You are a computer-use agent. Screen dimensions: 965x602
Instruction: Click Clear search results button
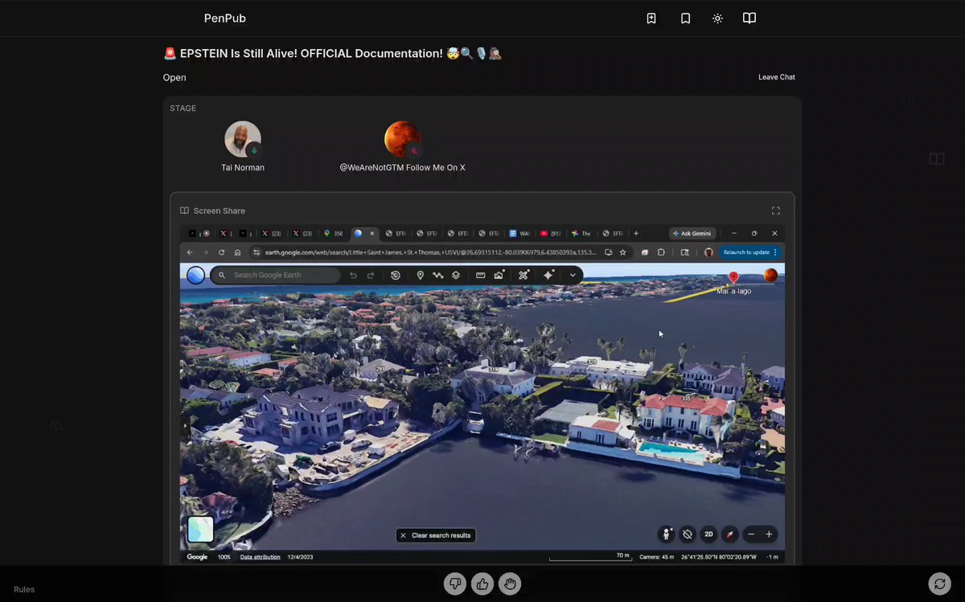click(436, 535)
